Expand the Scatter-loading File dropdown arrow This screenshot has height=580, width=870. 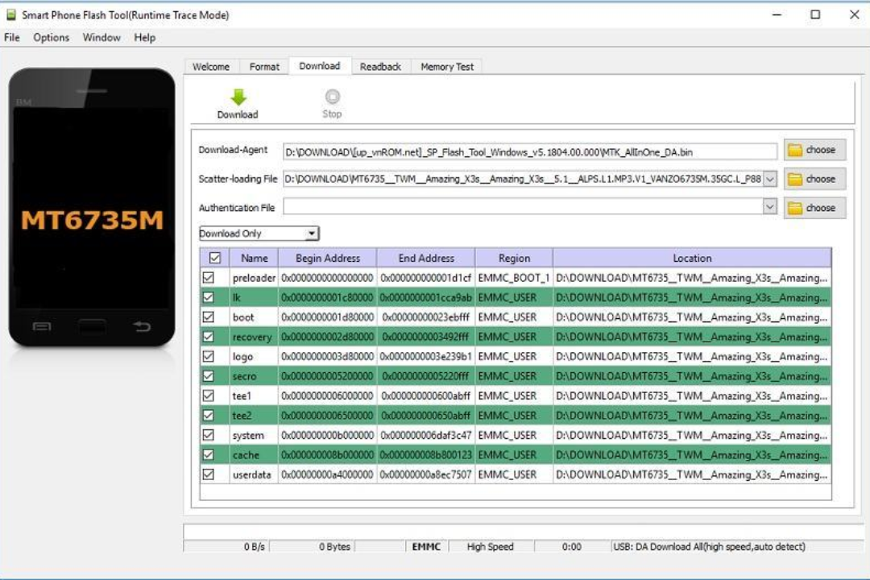click(769, 180)
